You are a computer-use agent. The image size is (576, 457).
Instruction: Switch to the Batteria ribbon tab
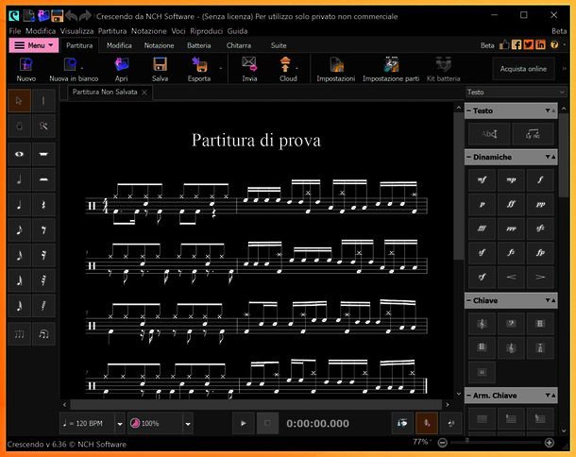tap(198, 45)
